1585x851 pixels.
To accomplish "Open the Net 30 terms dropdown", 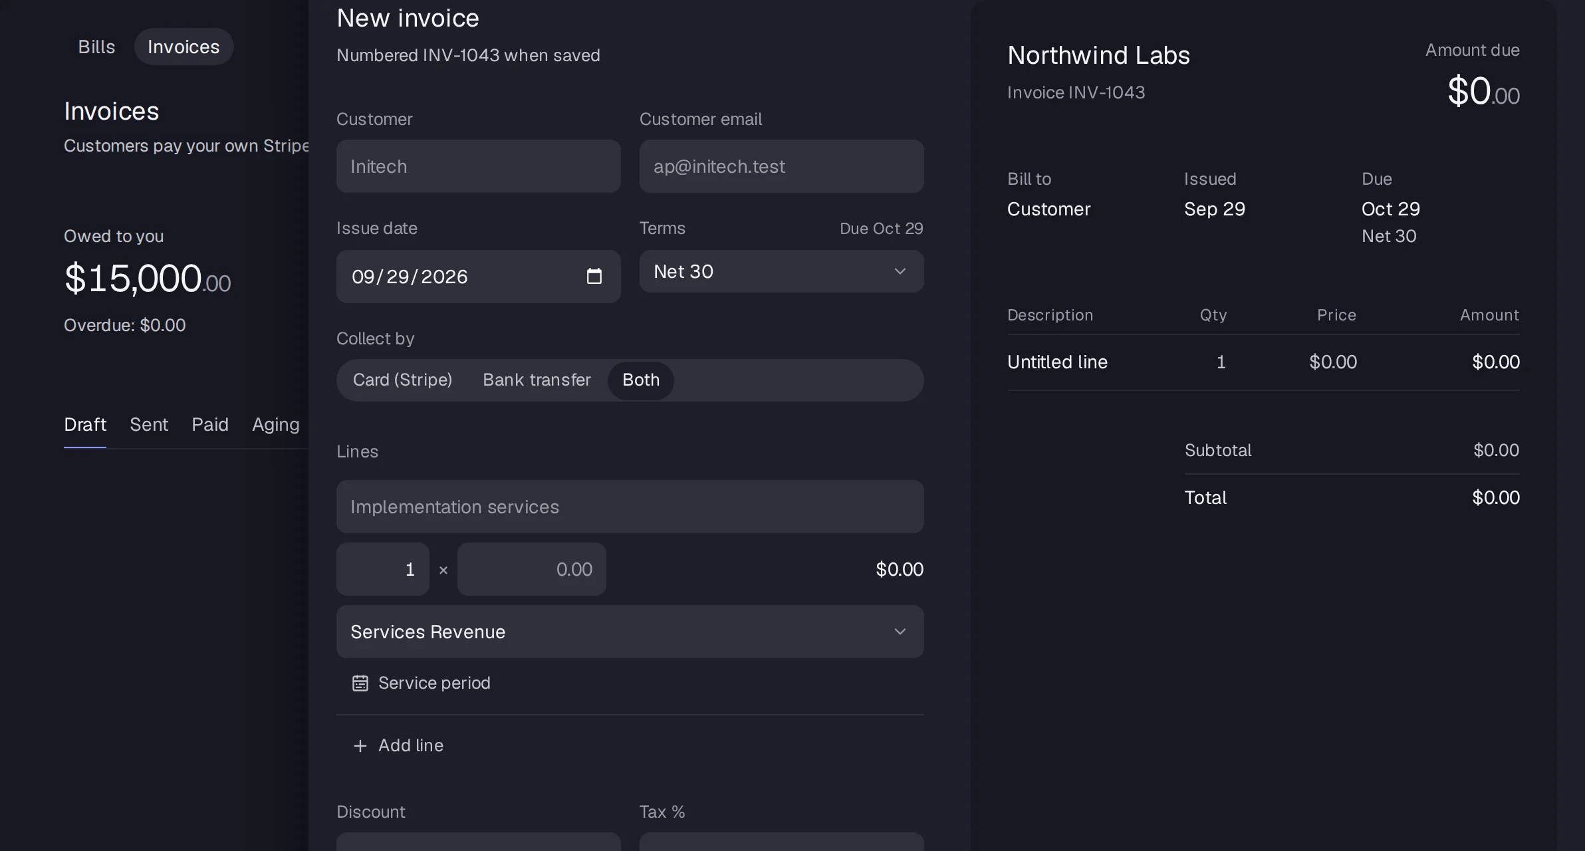I will 781,271.
